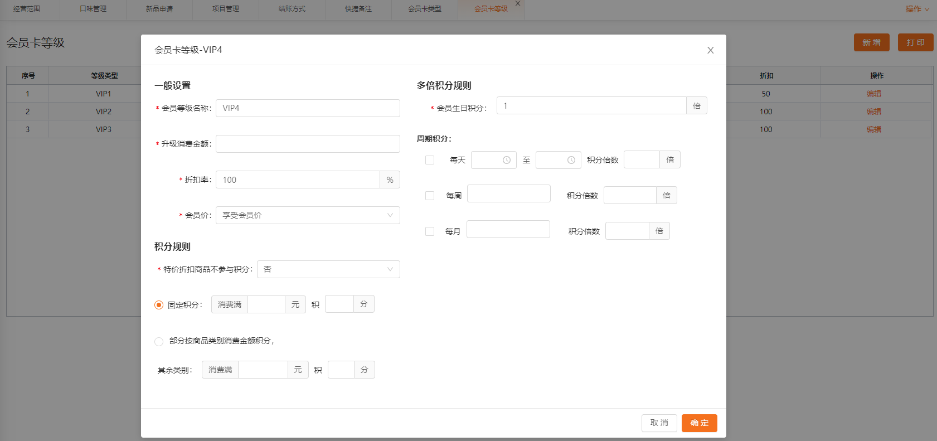Click the 取消 cancel button
937x441 pixels.
pyautogui.click(x=659, y=423)
